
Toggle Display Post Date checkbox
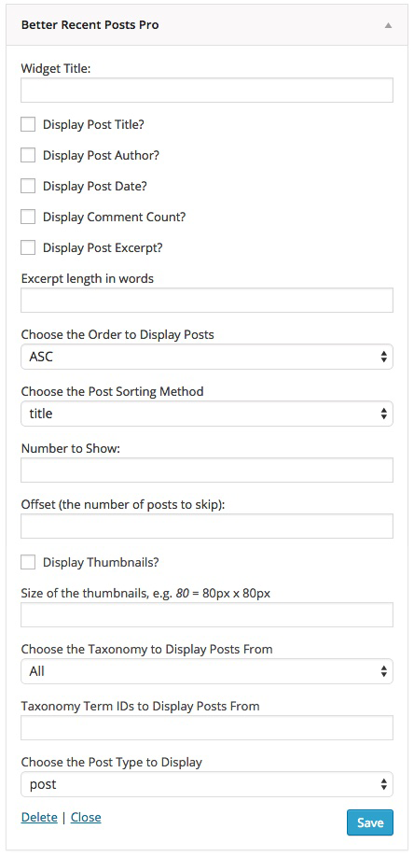(x=28, y=187)
